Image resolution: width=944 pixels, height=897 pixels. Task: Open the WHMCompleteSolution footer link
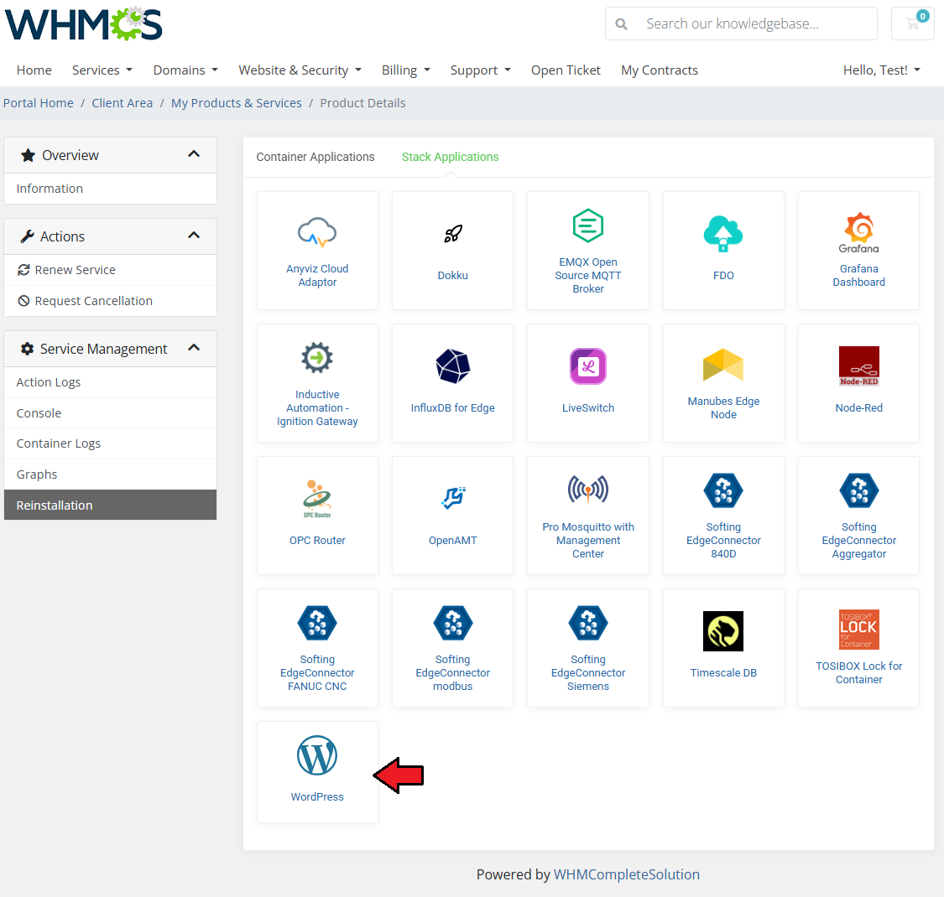[626, 874]
